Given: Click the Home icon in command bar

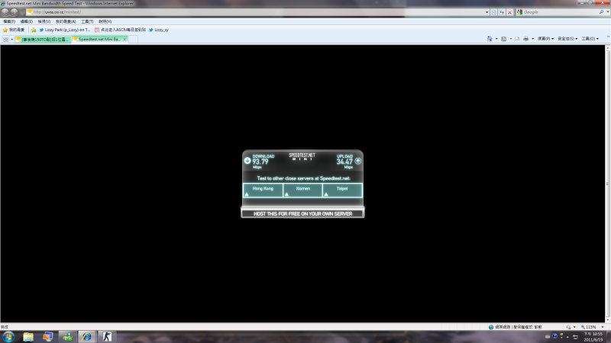Looking at the screenshot, I should pos(490,39).
